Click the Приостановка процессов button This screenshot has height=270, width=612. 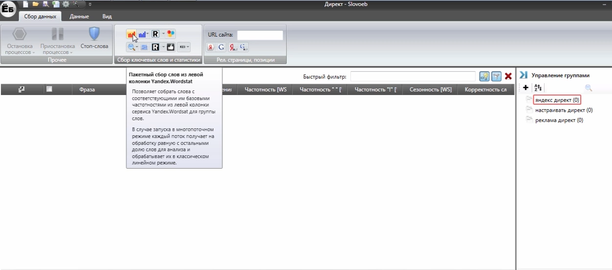(57, 40)
